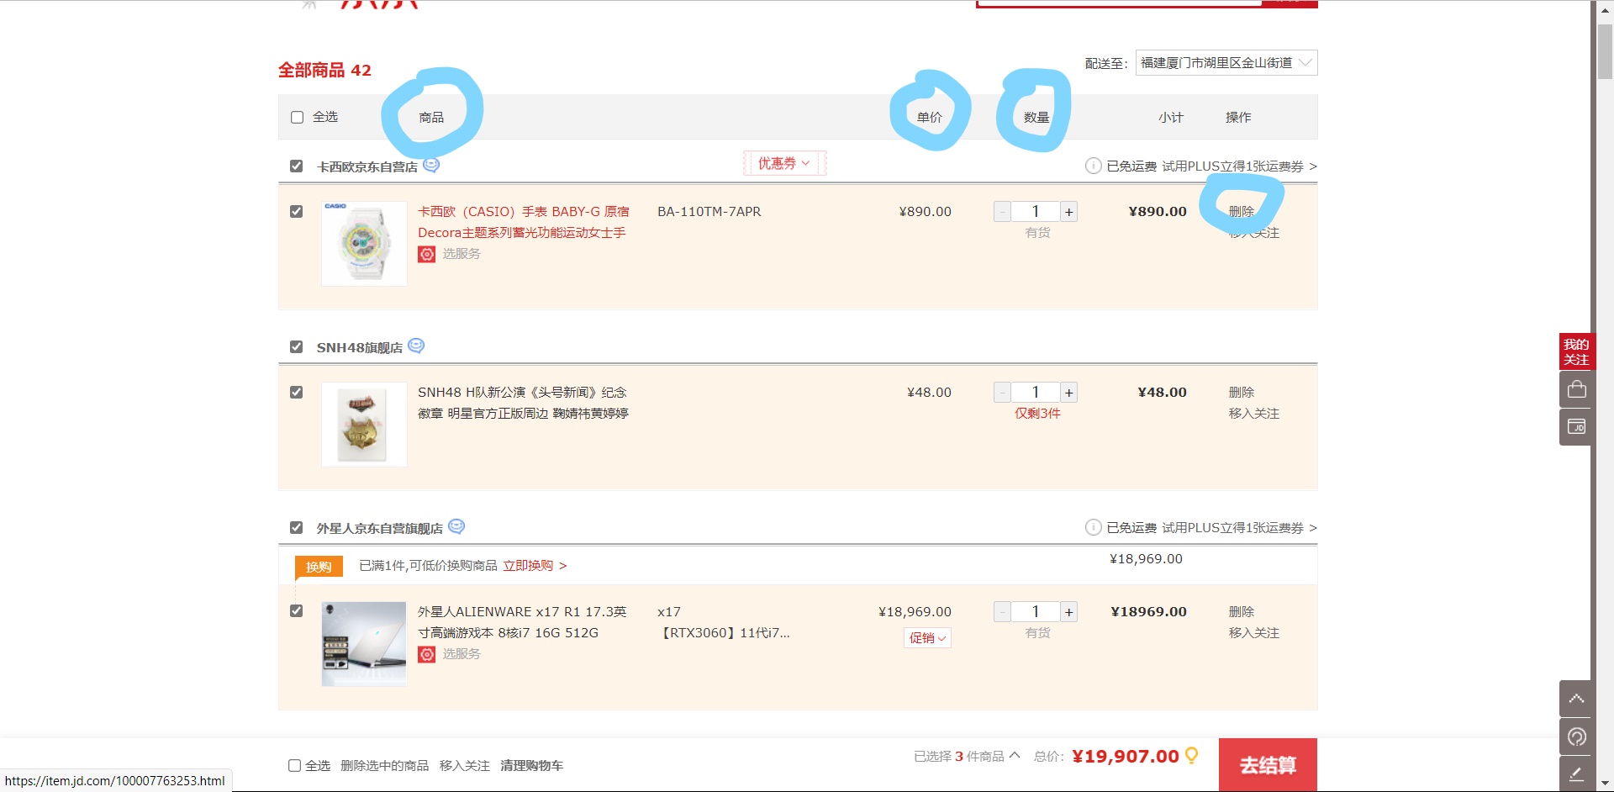Open ALIENWARE x17 product title link

coord(522,622)
